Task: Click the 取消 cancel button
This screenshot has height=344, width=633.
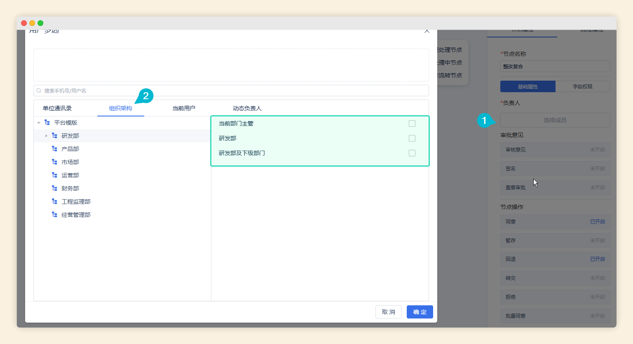Action: [388, 312]
